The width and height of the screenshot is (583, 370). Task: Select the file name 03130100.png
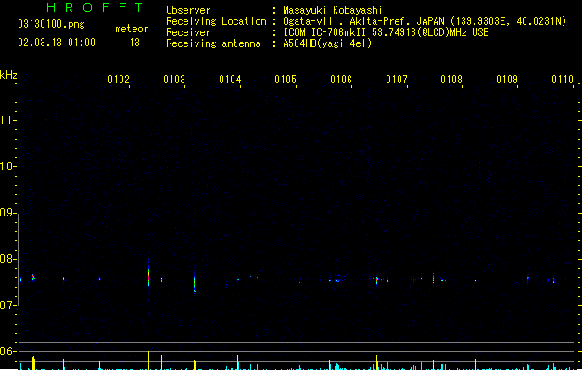[51, 24]
